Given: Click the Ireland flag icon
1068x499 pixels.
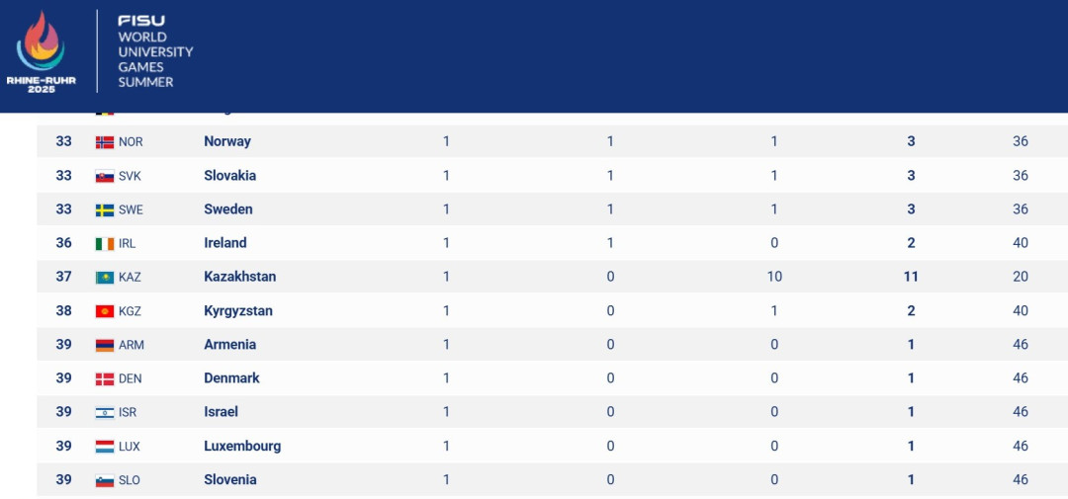Looking at the screenshot, I should 105,244.
